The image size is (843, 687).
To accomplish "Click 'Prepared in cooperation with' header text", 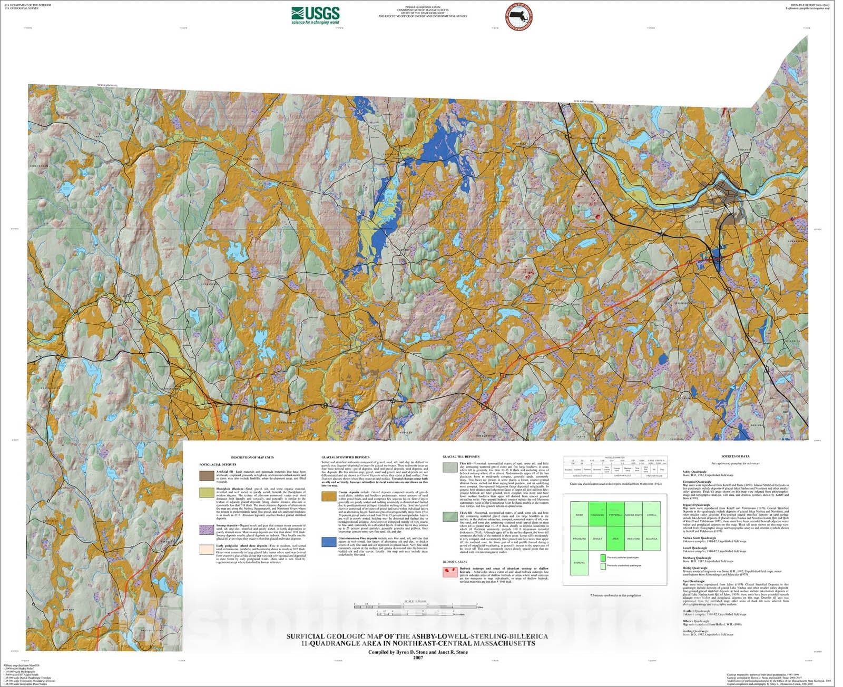I will [422, 6].
